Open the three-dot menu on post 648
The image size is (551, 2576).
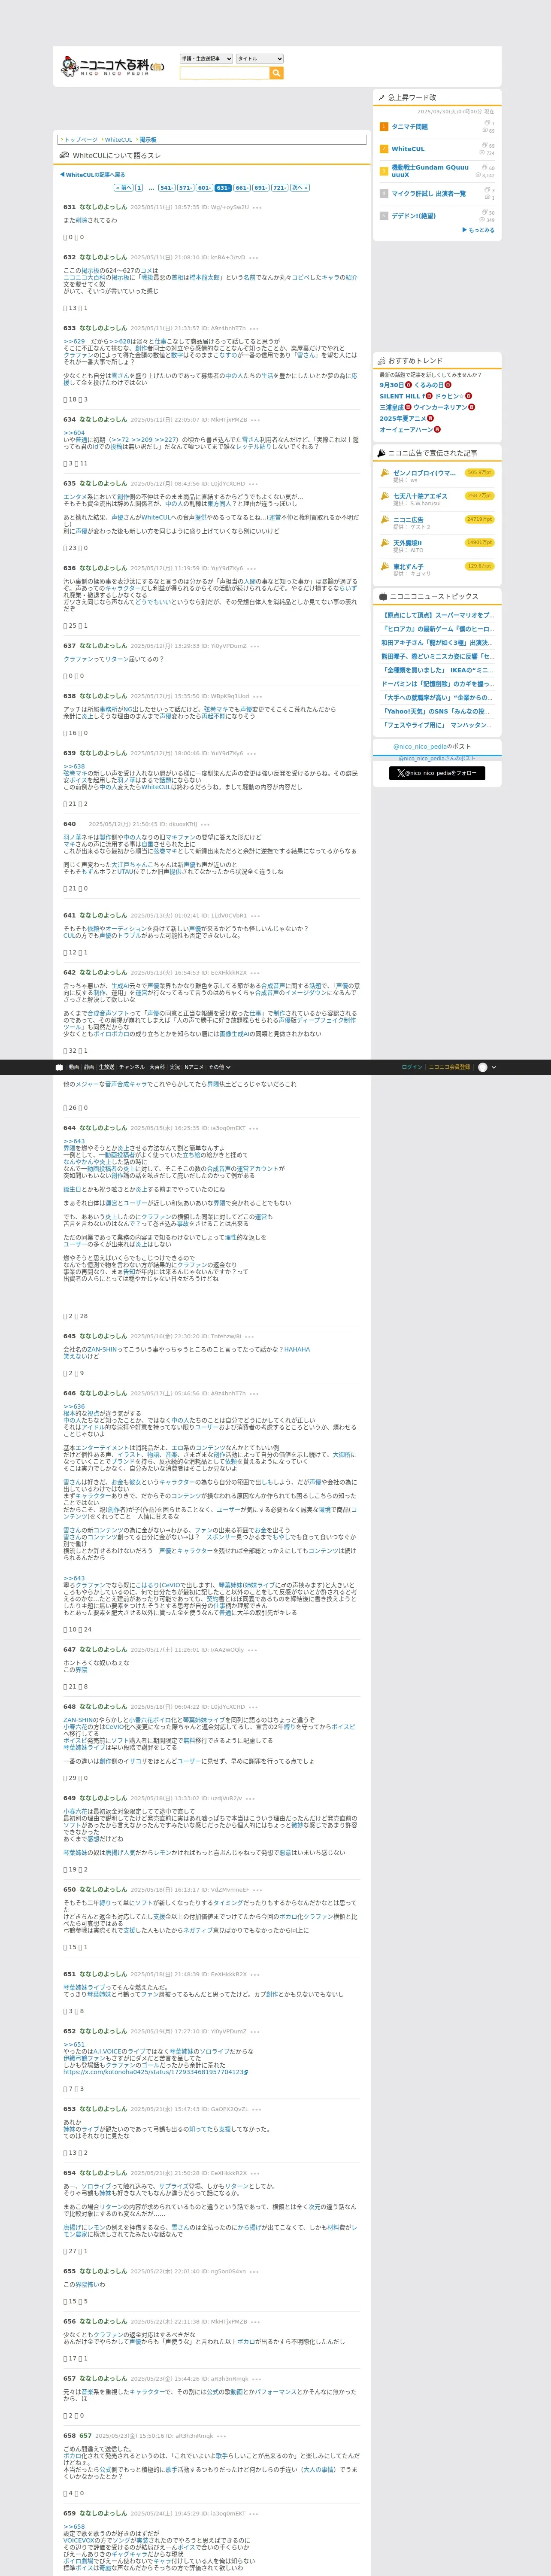(253, 1707)
